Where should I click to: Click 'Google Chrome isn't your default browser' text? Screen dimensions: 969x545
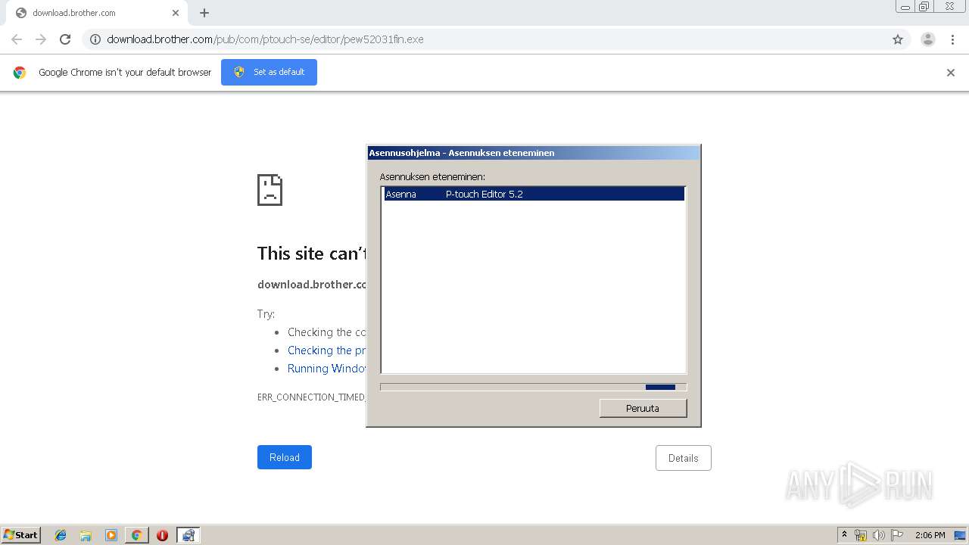[125, 73]
